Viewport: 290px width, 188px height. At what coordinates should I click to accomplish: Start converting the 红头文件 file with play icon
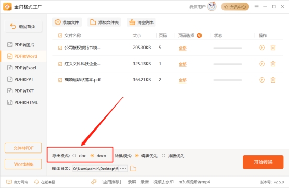click(x=262, y=64)
